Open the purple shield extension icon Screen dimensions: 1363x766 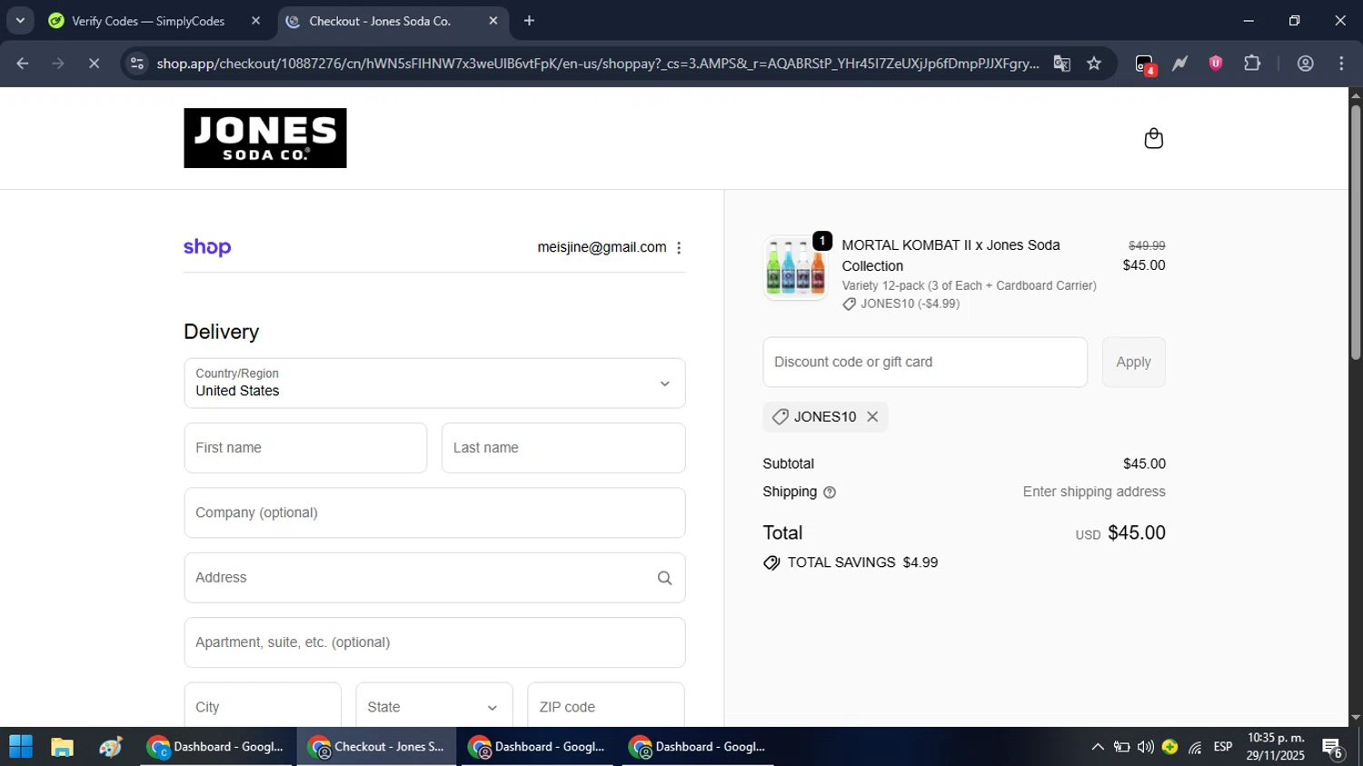(1216, 64)
